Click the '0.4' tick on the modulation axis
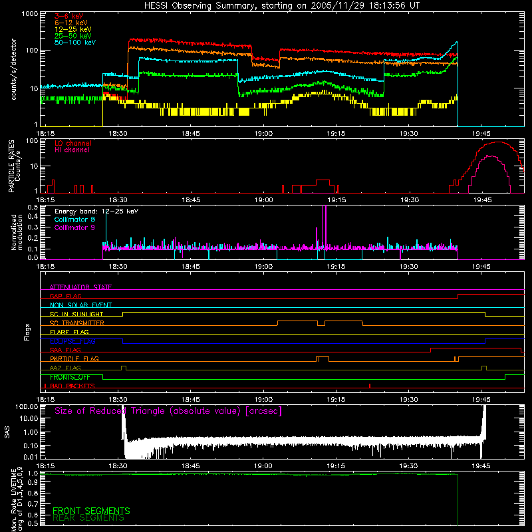 (33, 217)
